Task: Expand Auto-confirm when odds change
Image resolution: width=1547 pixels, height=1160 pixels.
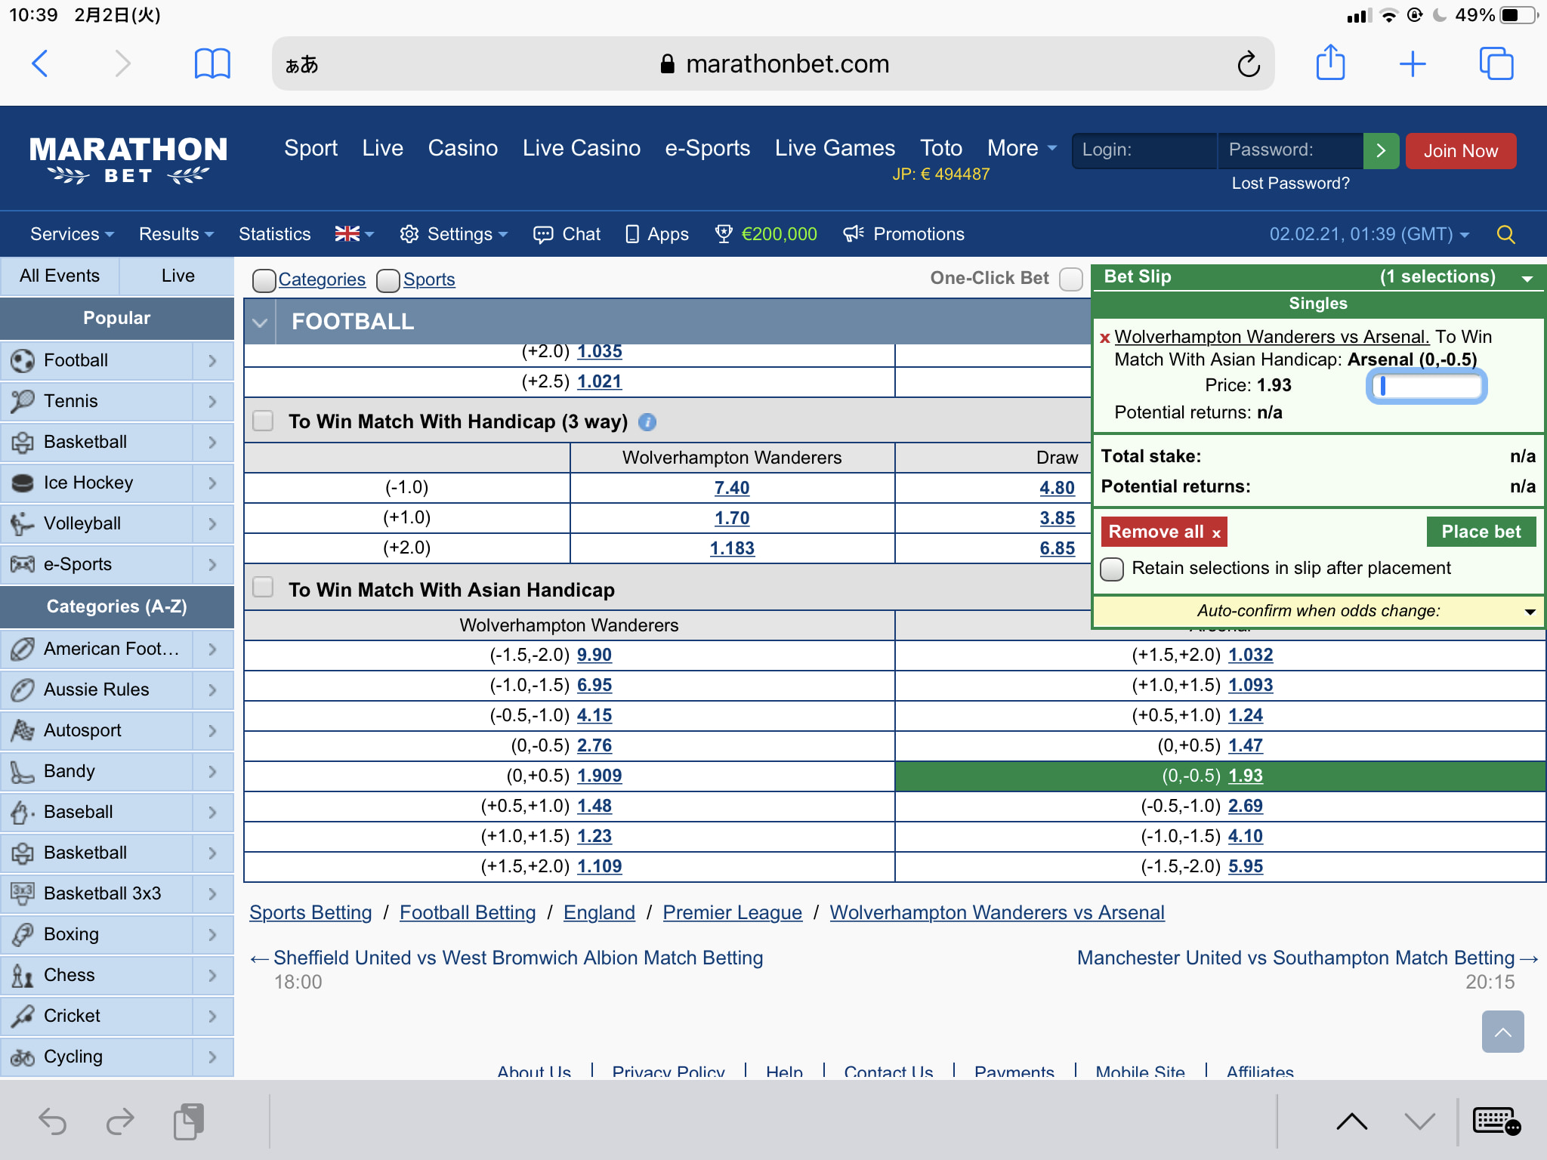Action: (1530, 612)
